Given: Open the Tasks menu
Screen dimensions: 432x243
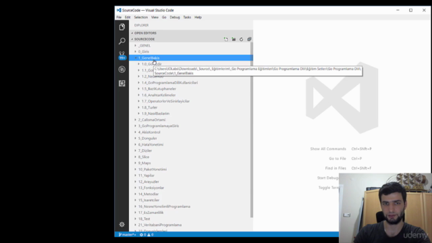Looking at the screenshot, I should point(187,17).
